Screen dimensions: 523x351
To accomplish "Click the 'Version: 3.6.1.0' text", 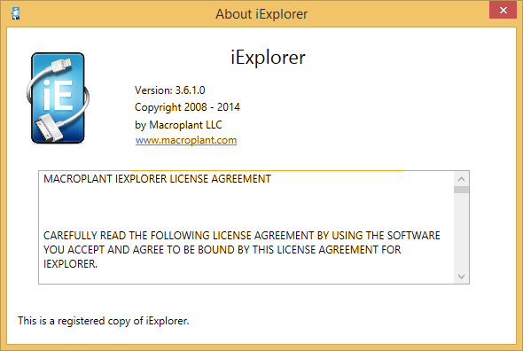I will [170, 90].
